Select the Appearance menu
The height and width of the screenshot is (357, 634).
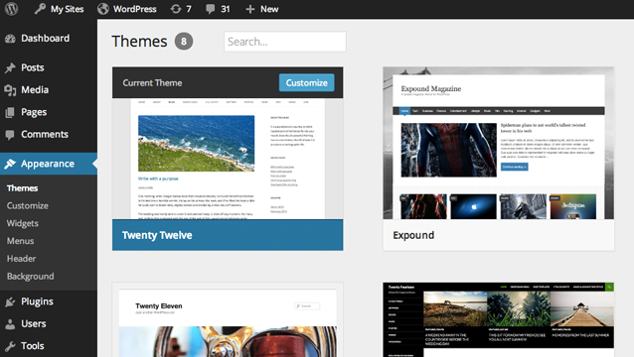point(49,164)
